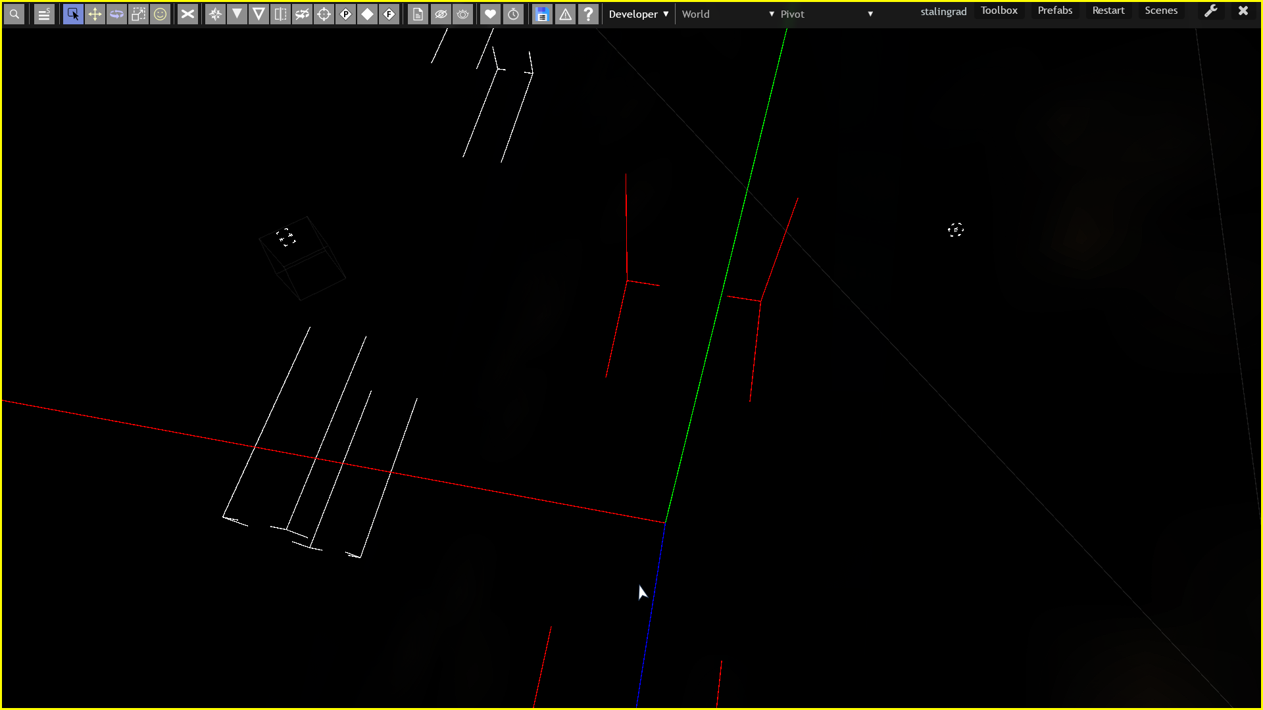
Task: Toggle the select cursor tool
Action: point(73,14)
